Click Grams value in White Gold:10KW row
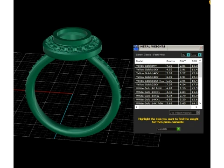Viewport: 224px width, 168px height. 169,96
